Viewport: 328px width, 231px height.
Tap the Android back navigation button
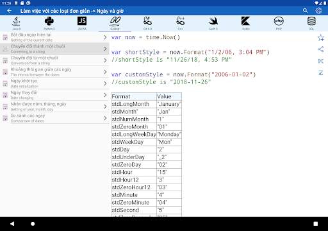12,224
